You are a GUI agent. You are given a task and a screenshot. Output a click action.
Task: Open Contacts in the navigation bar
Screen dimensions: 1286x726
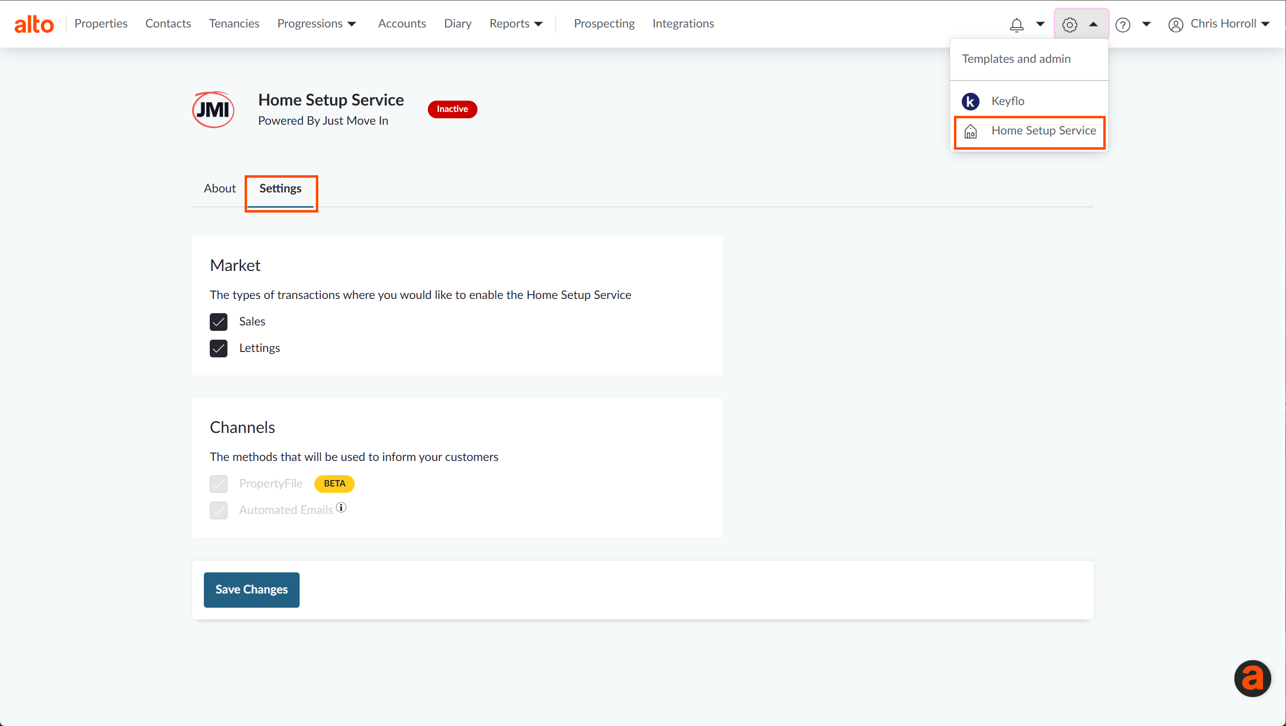point(168,24)
